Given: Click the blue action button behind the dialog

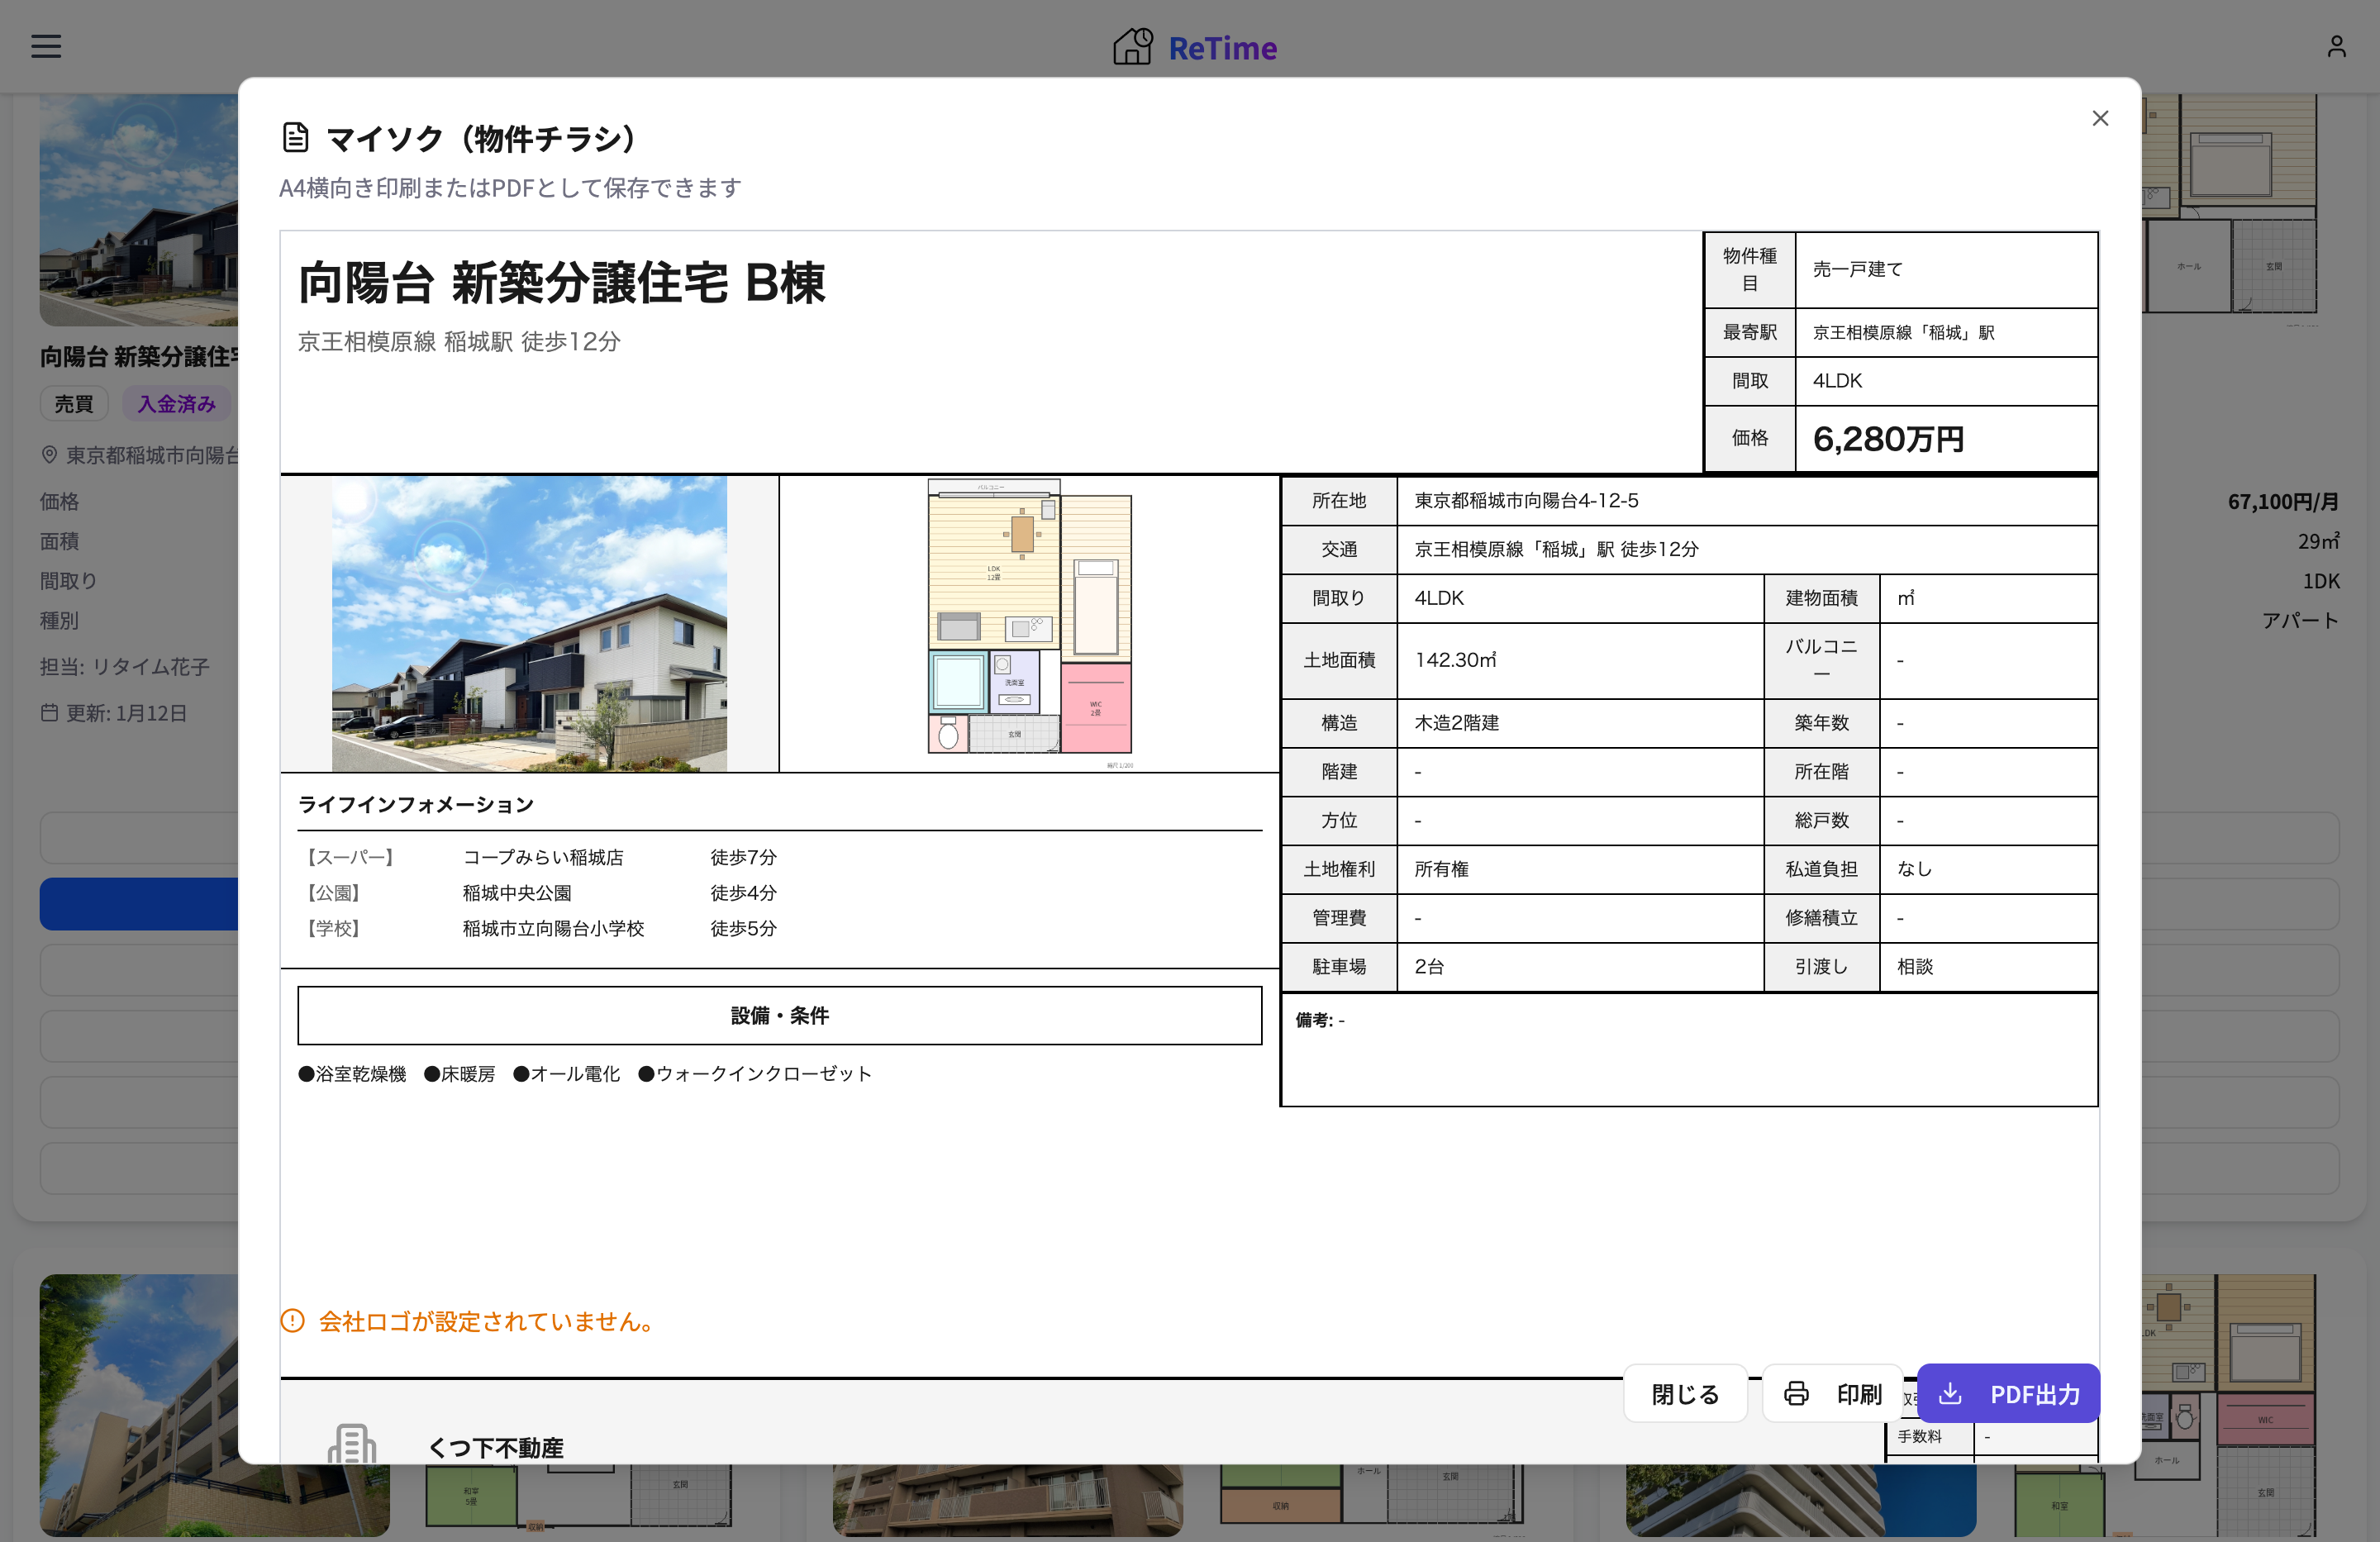Looking at the screenshot, I should (x=140, y=903).
